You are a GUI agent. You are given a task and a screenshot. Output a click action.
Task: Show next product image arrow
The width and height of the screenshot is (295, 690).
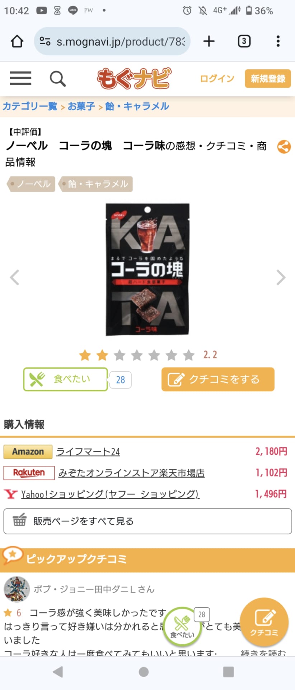click(x=281, y=277)
